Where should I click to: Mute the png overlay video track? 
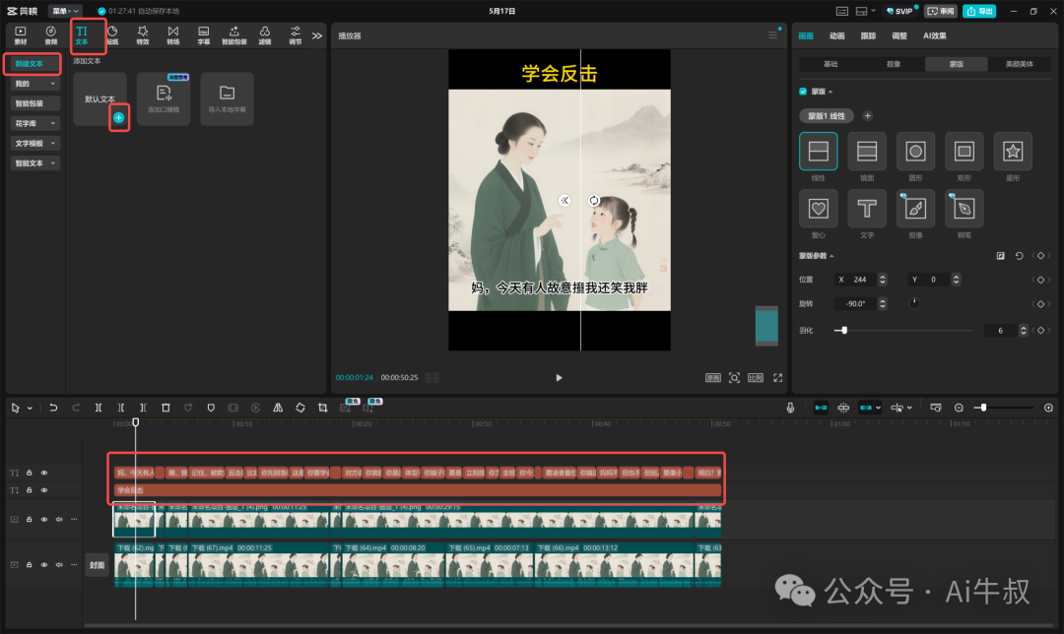(59, 520)
